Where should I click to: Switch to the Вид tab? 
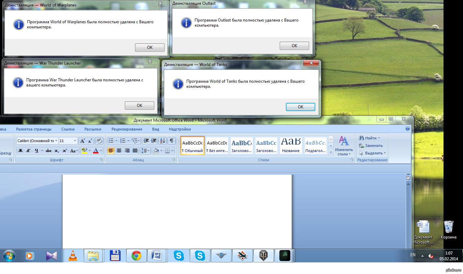pyautogui.click(x=156, y=129)
